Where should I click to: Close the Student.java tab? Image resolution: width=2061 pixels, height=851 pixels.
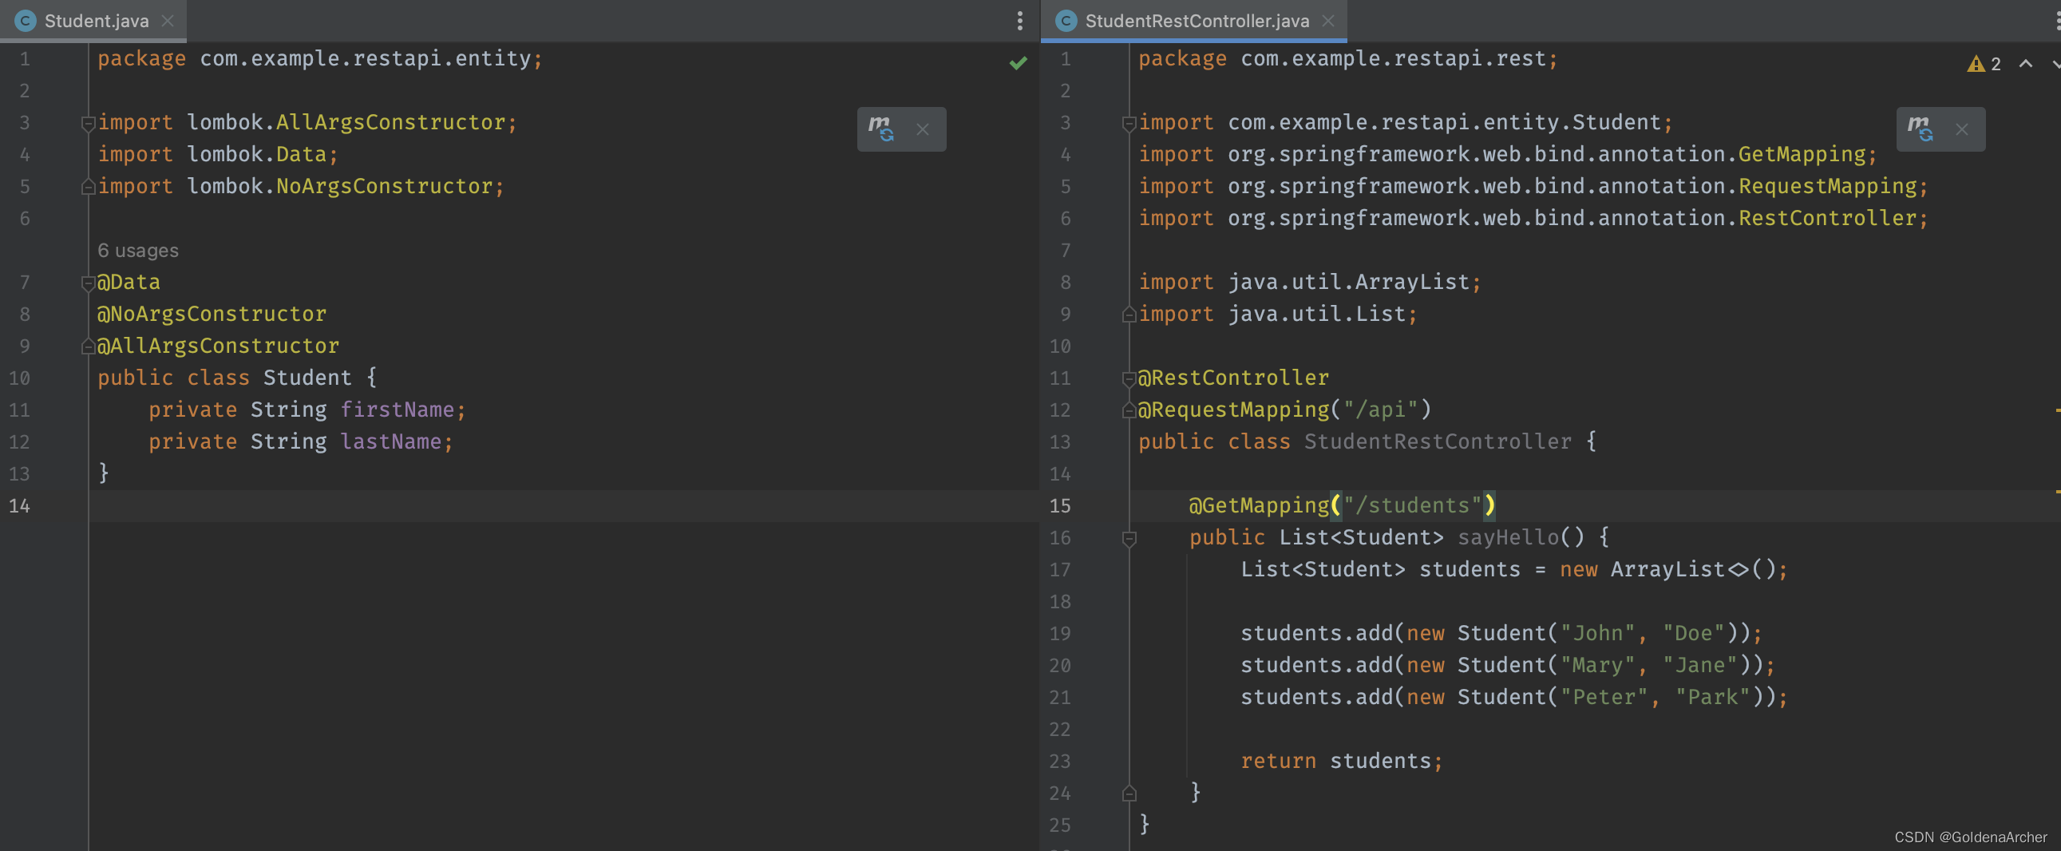click(x=167, y=21)
